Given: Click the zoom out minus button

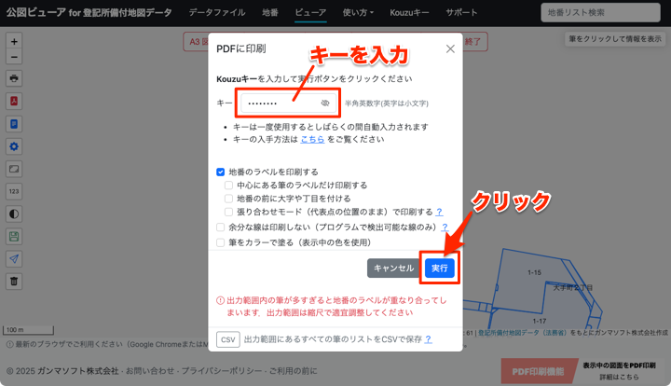Looking at the screenshot, I should 14,57.
